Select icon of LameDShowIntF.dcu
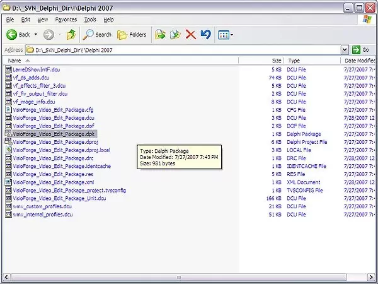378x284 pixels. [x=8, y=69]
